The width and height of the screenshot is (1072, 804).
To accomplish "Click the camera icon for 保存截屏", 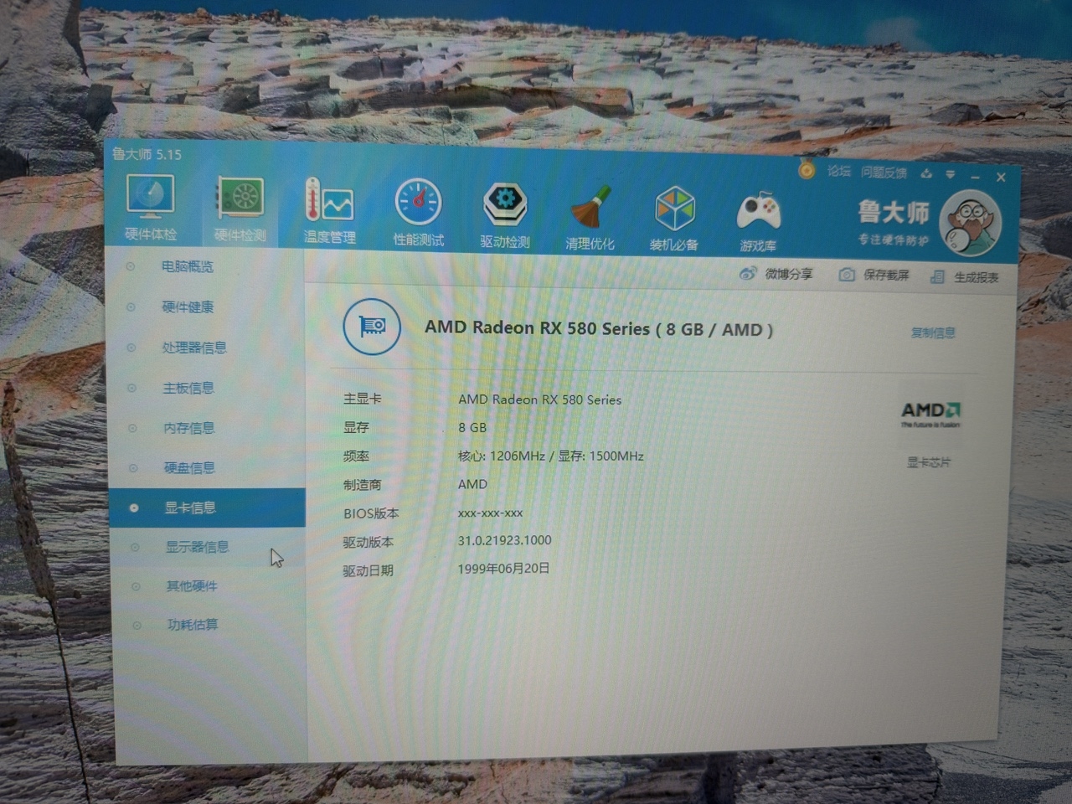I will click(847, 275).
